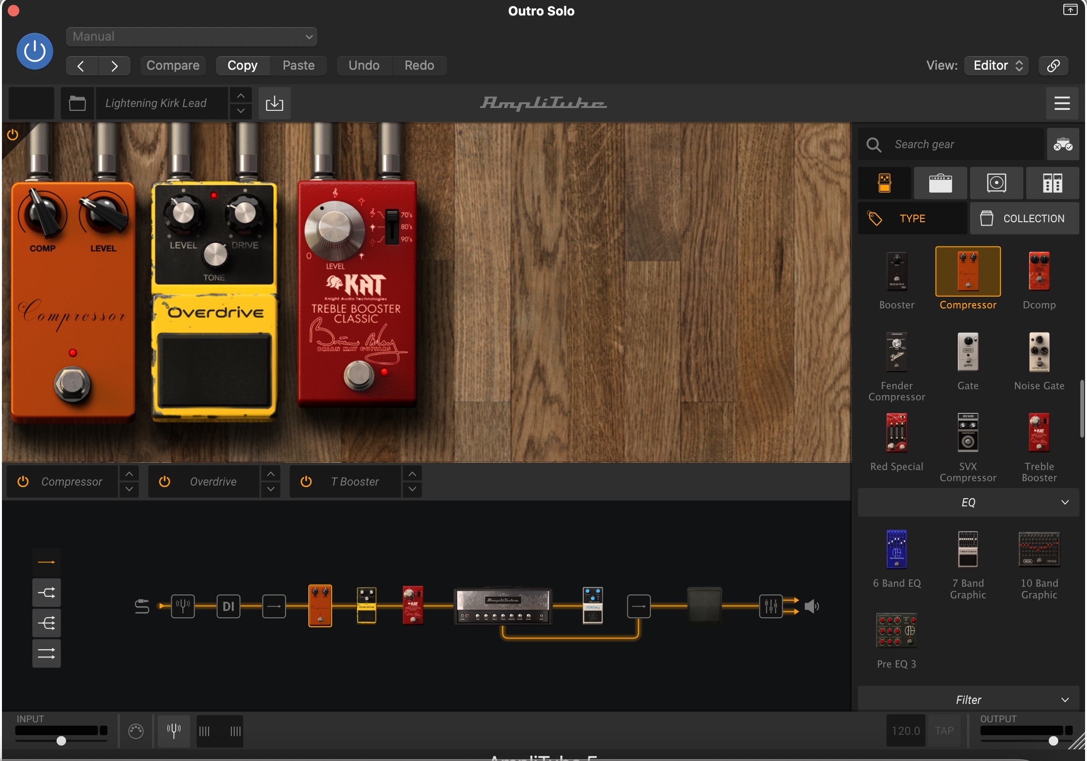Viewport: 1087px width, 761px height.
Task: Toggle T Booster slot power
Action: tap(306, 482)
